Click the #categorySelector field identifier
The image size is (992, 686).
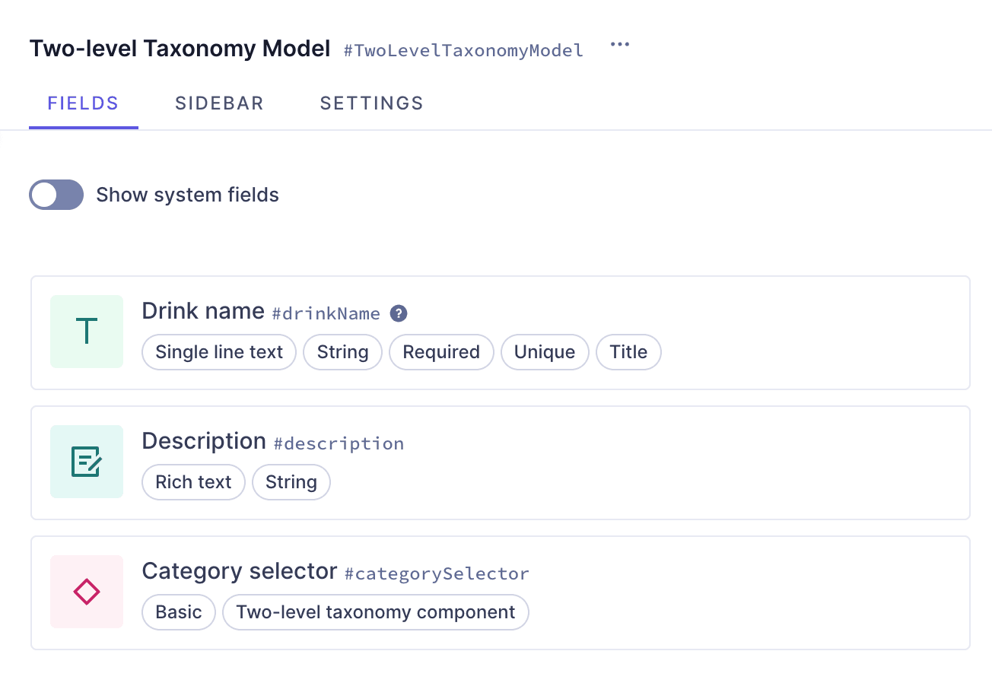437,573
